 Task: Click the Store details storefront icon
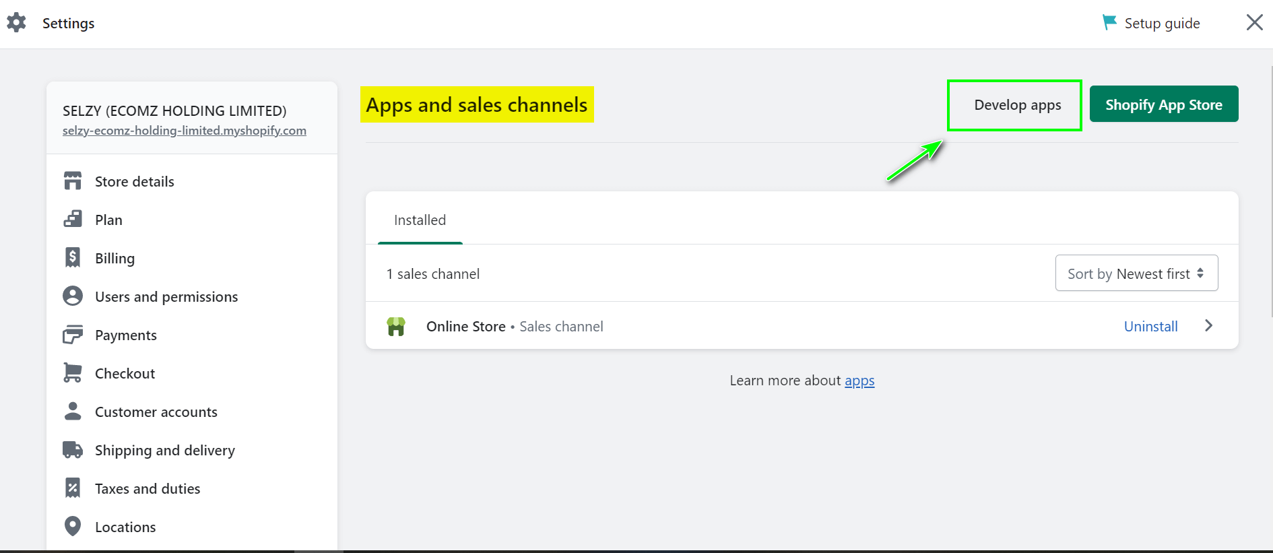pos(73,181)
